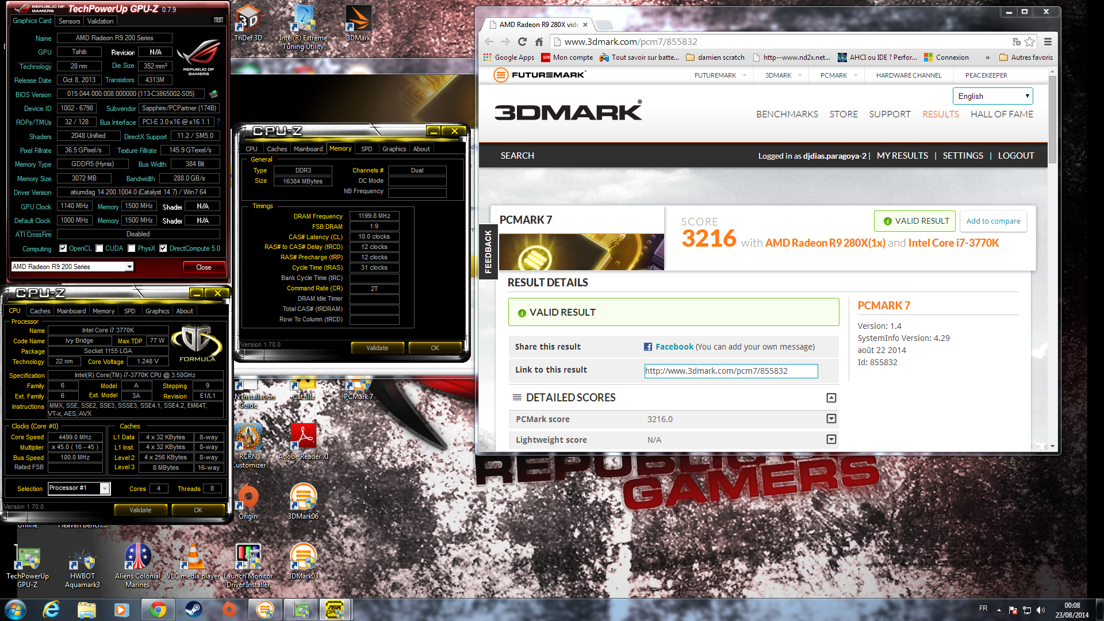Open Internet Explorer from the taskbar
The width and height of the screenshot is (1104, 621).
51,609
